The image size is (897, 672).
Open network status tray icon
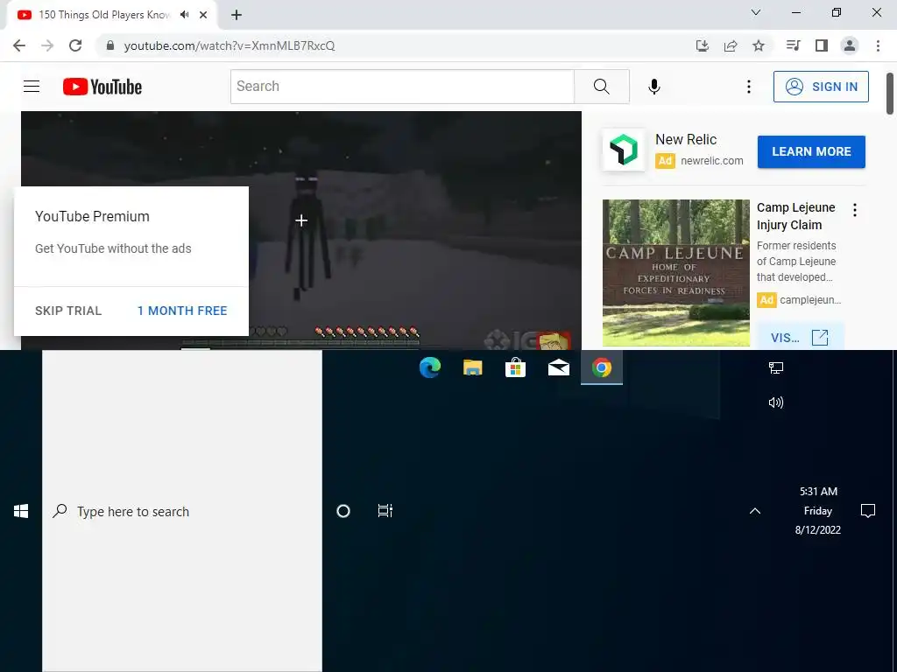(x=776, y=368)
